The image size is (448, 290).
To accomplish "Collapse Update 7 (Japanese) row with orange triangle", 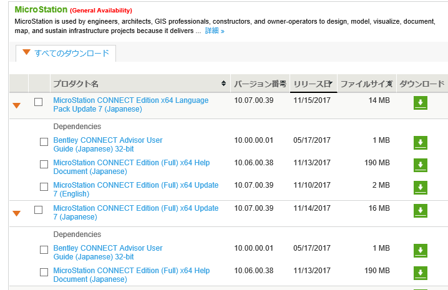I will coord(17,213).
